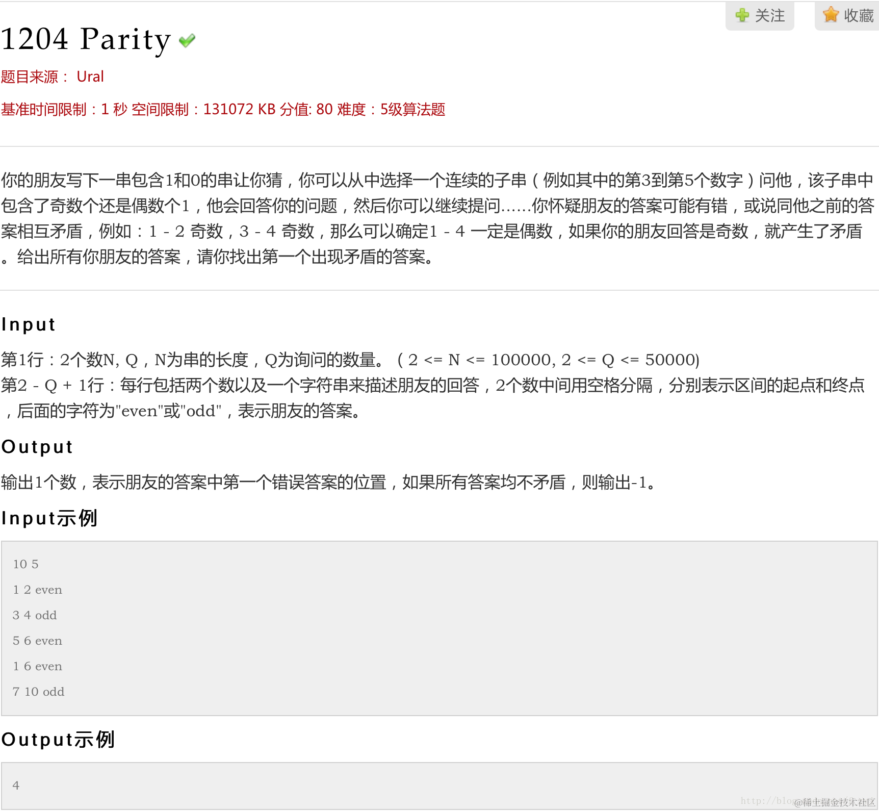
Task: Add to favorites with 收藏 button
Action: pyautogui.click(x=847, y=16)
